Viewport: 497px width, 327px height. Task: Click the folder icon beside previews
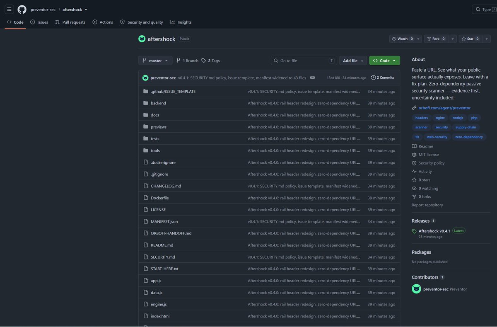tap(146, 127)
